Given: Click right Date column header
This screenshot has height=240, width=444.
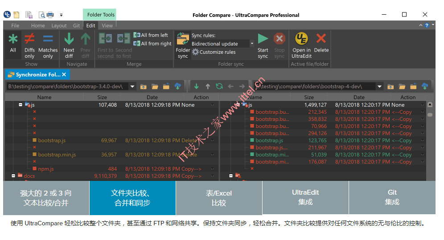Looking at the screenshot, I should point(359,97).
